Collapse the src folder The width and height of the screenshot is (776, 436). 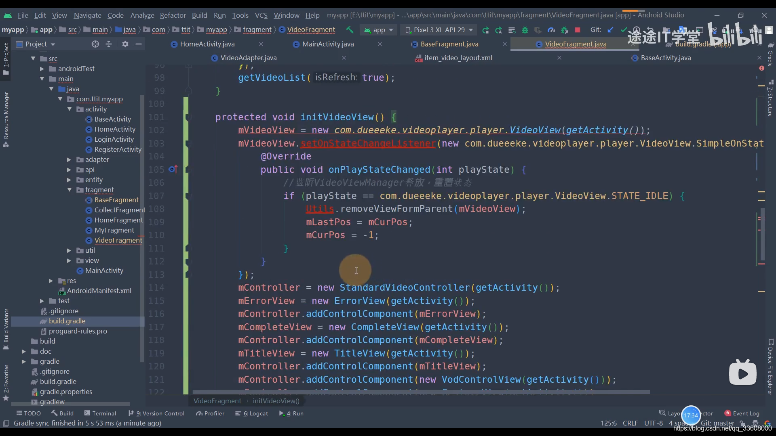coord(33,59)
